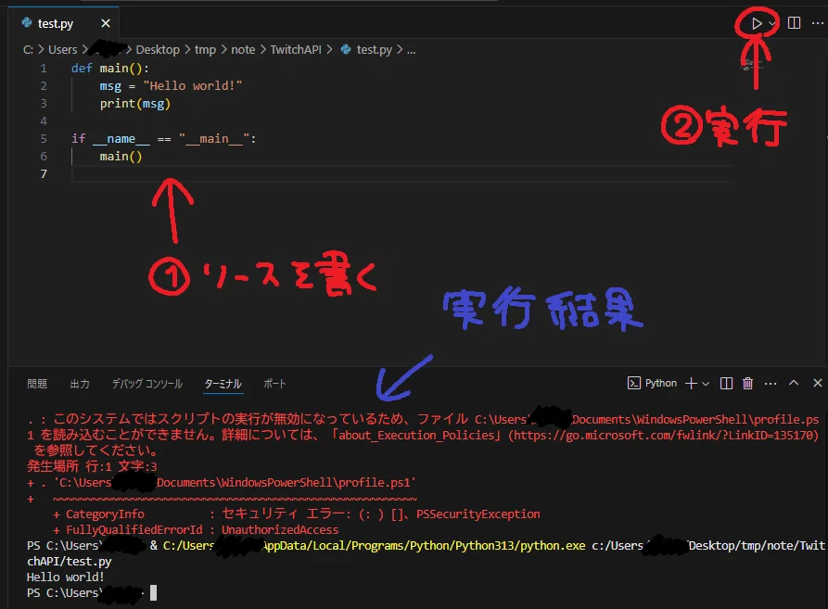Switch to the デバッグ コンソール panel tab
The width and height of the screenshot is (828, 609).
(x=147, y=384)
